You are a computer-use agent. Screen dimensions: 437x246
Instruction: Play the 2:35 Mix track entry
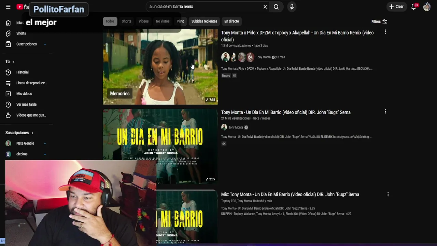click(x=268, y=208)
